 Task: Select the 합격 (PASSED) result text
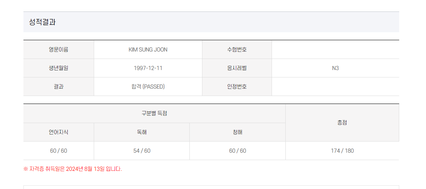[148, 87]
